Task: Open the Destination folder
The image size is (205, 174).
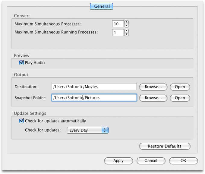Action: click(180, 87)
